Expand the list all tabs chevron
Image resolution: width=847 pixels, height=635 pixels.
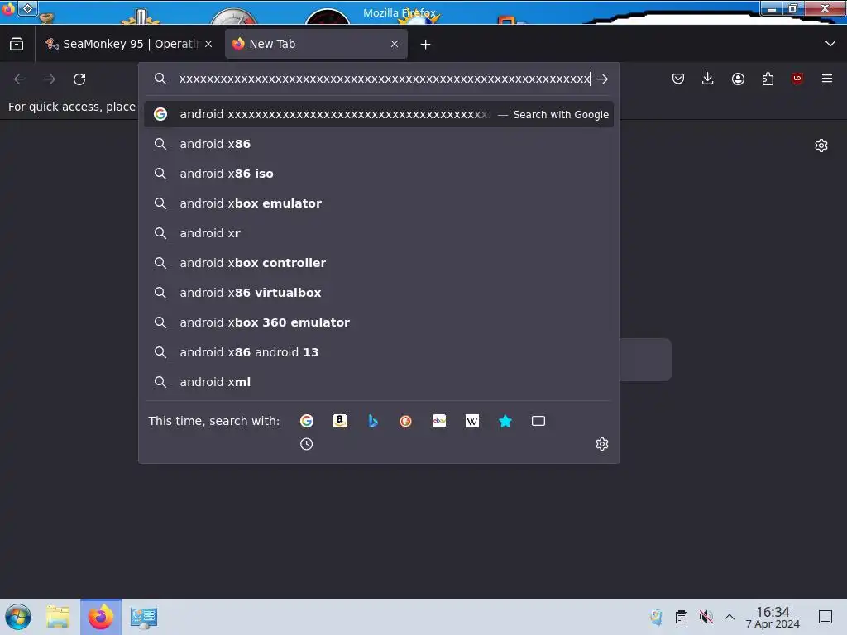pyautogui.click(x=830, y=44)
